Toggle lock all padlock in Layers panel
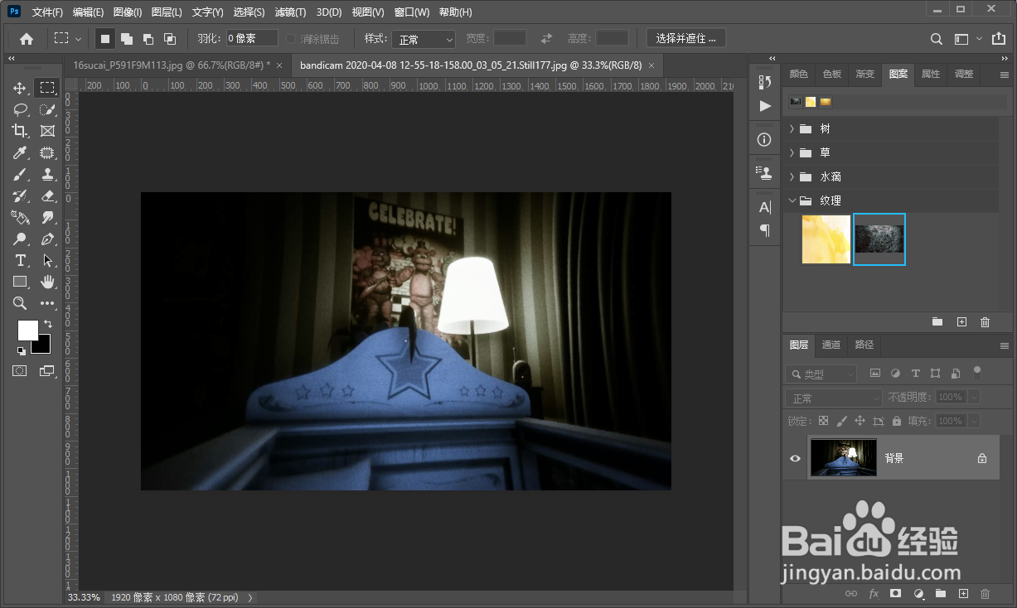This screenshot has width=1017, height=608. (x=897, y=421)
